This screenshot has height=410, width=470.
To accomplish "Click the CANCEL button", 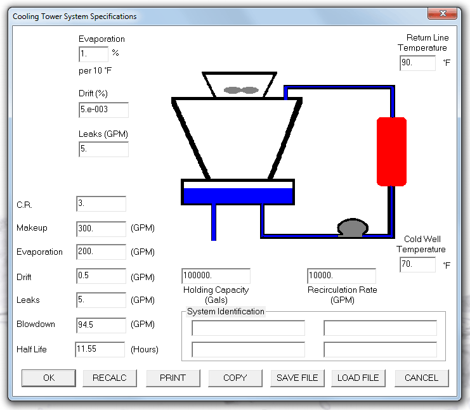I will point(422,378).
